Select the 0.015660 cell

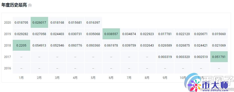(x=219, y=34)
